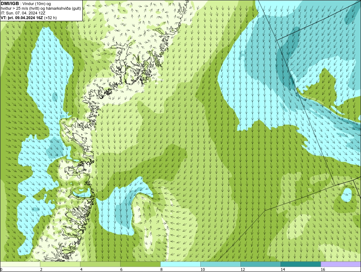Click the pale cream 0–2 m/s legend swatch

[20, 264]
